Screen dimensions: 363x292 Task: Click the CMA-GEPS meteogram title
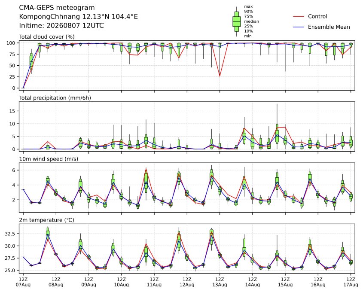pyautogui.click(x=57, y=8)
